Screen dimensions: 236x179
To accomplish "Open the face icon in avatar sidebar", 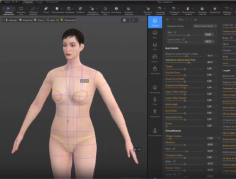I will (155, 34).
